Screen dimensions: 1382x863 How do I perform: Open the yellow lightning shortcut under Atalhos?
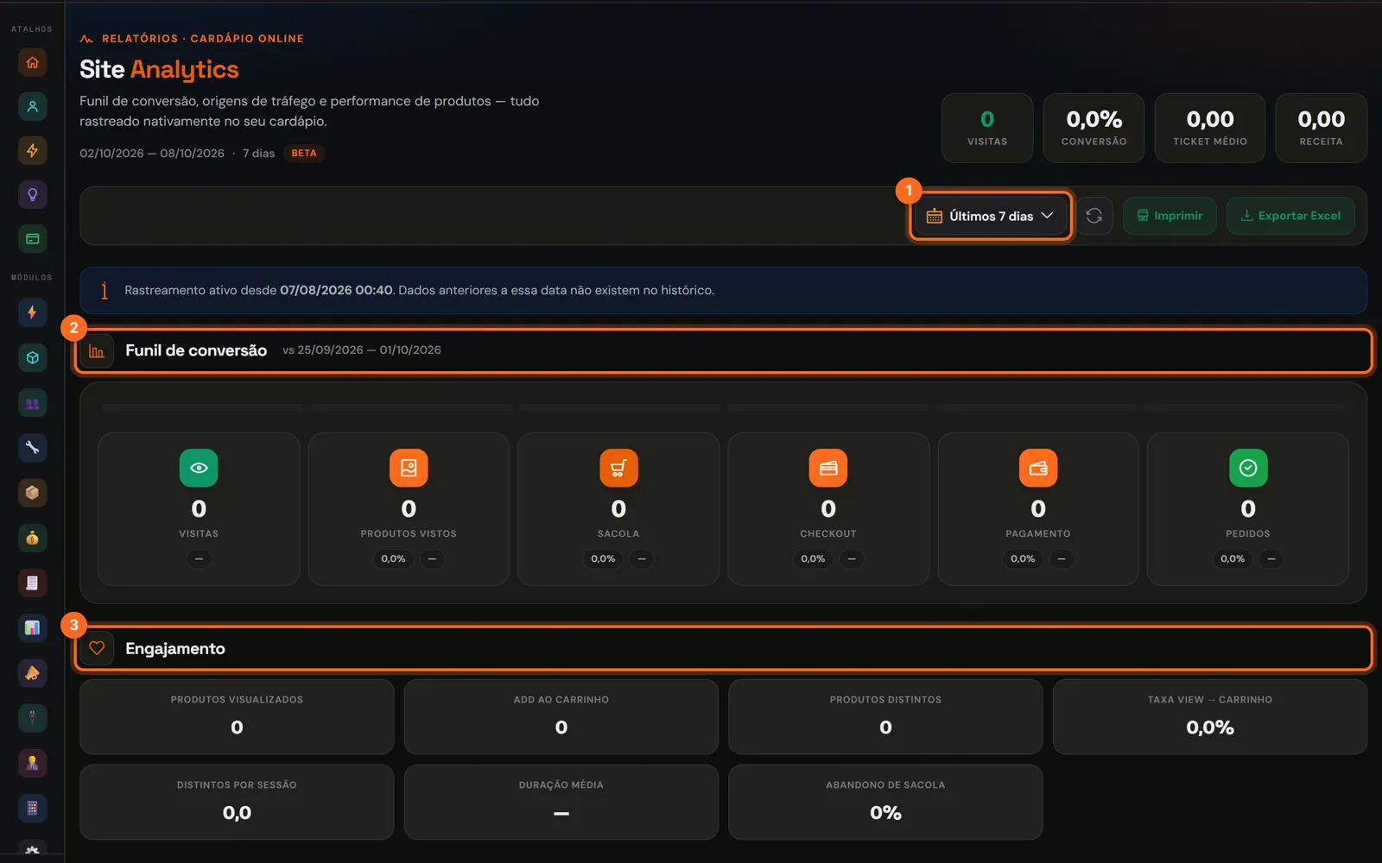click(x=32, y=150)
